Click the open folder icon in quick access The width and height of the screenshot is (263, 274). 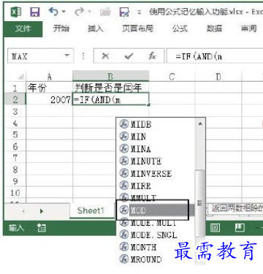(x=105, y=12)
